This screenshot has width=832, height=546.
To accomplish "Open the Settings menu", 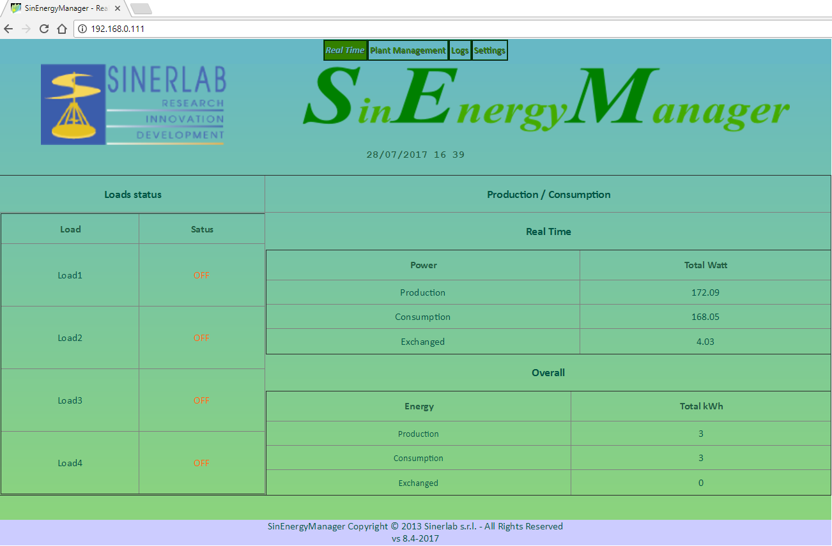I will [x=489, y=50].
